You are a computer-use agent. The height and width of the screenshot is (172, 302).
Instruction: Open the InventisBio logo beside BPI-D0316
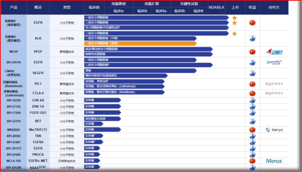[x=274, y=63]
